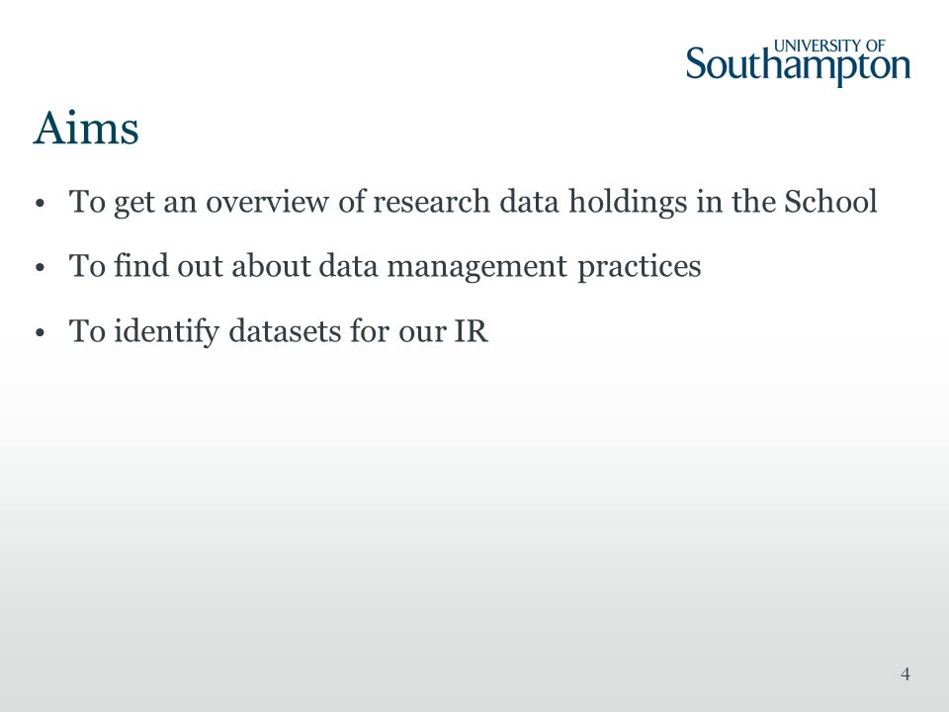This screenshot has width=949, height=712.
Task: Click the word 'practices' in the second bullet
Action: pyautogui.click(x=640, y=268)
